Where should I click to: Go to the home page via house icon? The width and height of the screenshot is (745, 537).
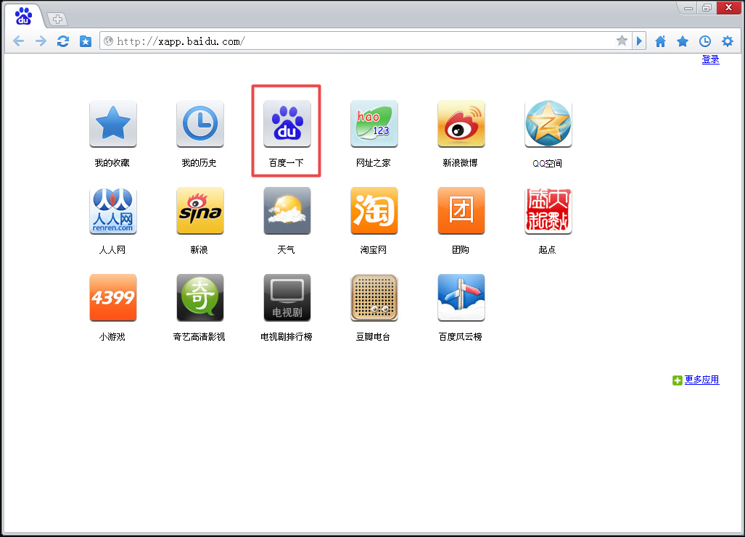pyautogui.click(x=660, y=41)
